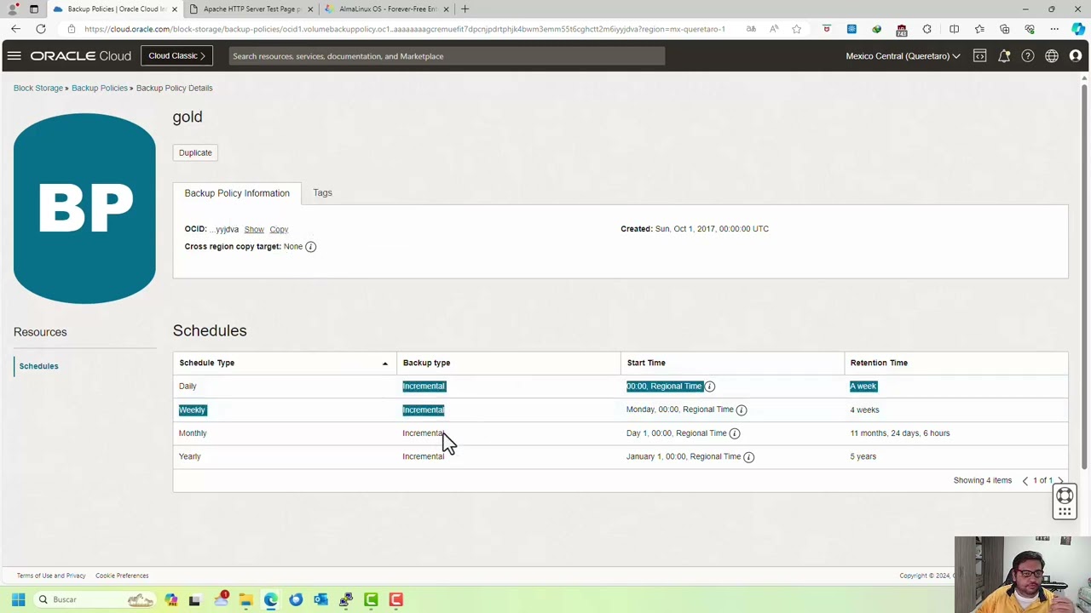Open the translate page icon in address bar
Viewport: 1091px width, 613px height.
tap(751, 29)
